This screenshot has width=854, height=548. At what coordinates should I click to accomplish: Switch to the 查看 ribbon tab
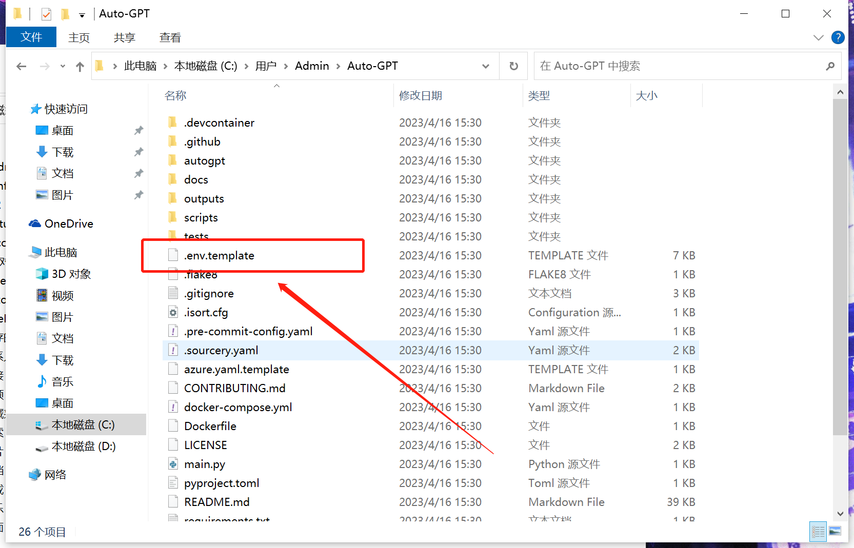click(170, 37)
